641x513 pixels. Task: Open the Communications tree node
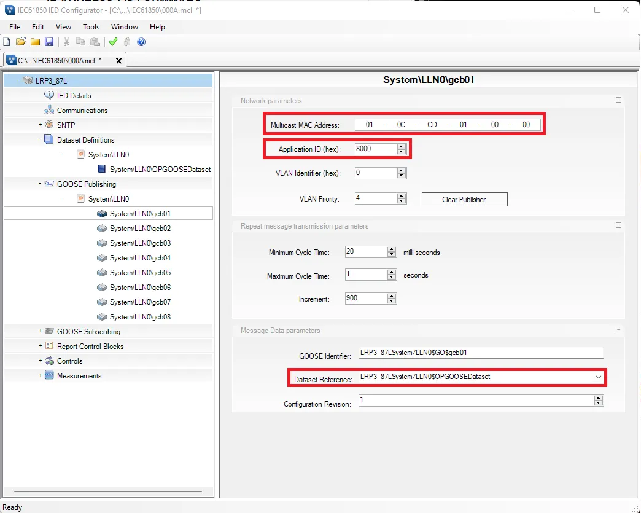[82, 111]
